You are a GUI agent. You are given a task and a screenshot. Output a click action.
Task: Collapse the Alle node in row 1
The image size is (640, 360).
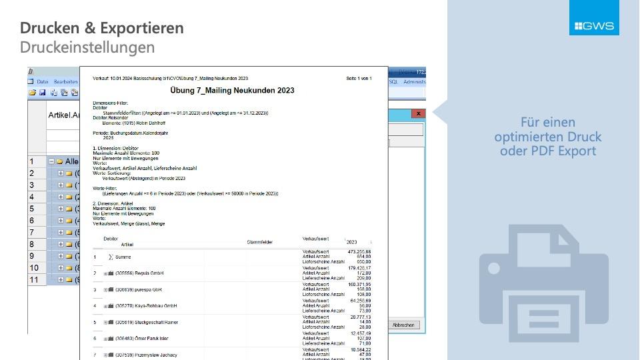coord(51,161)
